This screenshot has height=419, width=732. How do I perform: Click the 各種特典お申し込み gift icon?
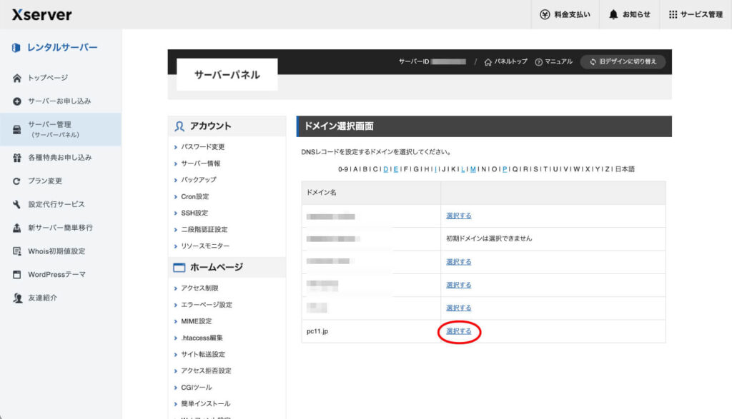click(x=17, y=158)
